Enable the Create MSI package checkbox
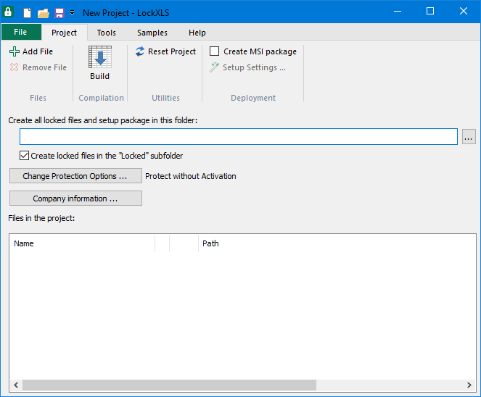This screenshot has width=481, height=397. tap(215, 51)
